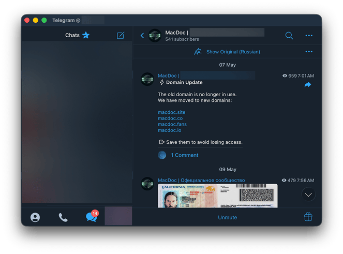Click MacDoc Официальное сообщество sender name
Screen dimensions: 343x254
tap(201, 180)
